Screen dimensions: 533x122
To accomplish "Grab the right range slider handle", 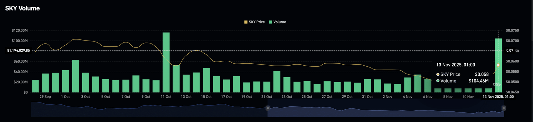I will [504, 108].
